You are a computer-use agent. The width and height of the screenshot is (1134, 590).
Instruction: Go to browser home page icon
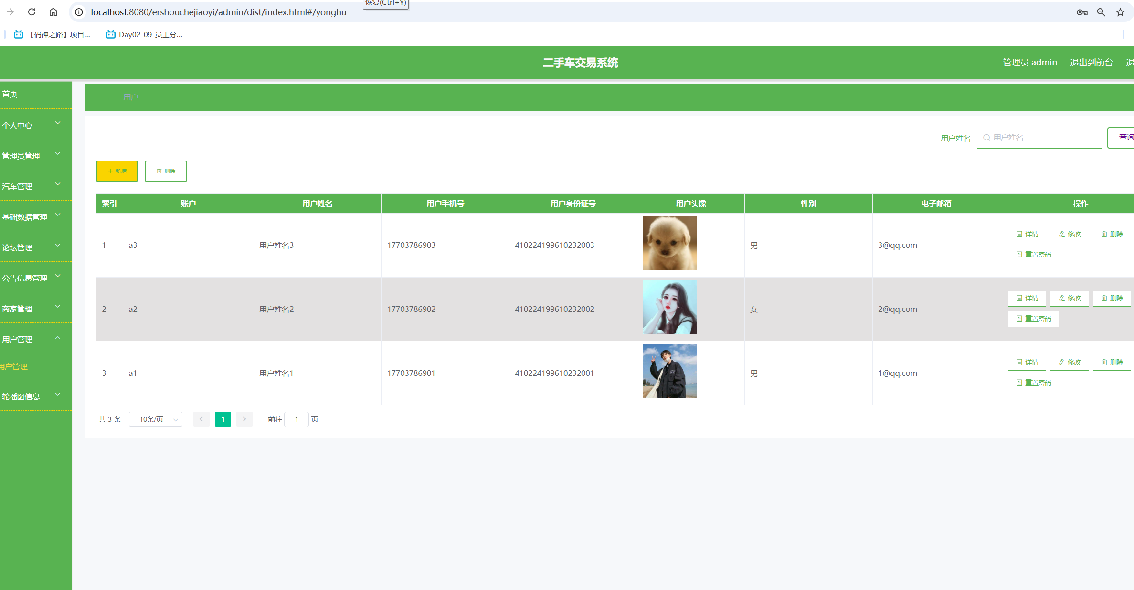[x=53, y=12]
